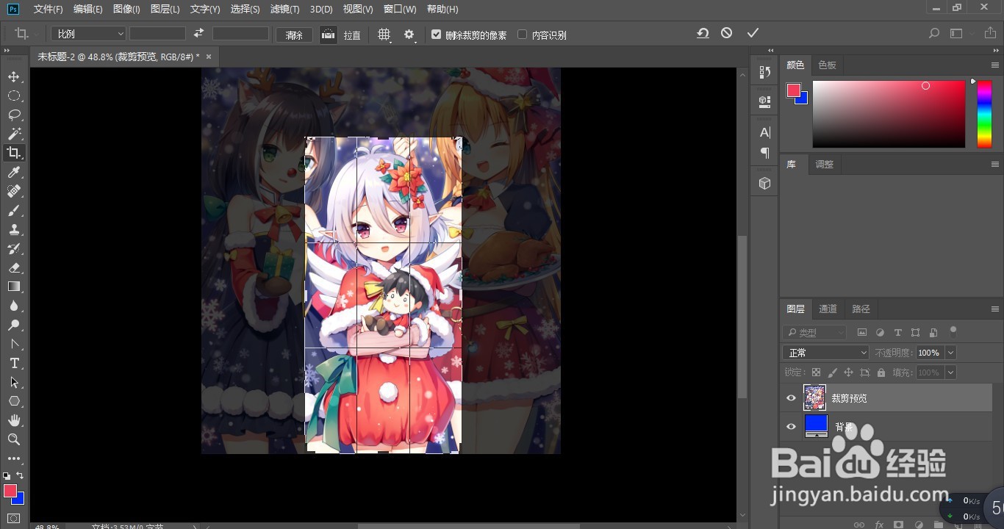
Task: Switch to the 通道 tab
Action: coord(828,309)
